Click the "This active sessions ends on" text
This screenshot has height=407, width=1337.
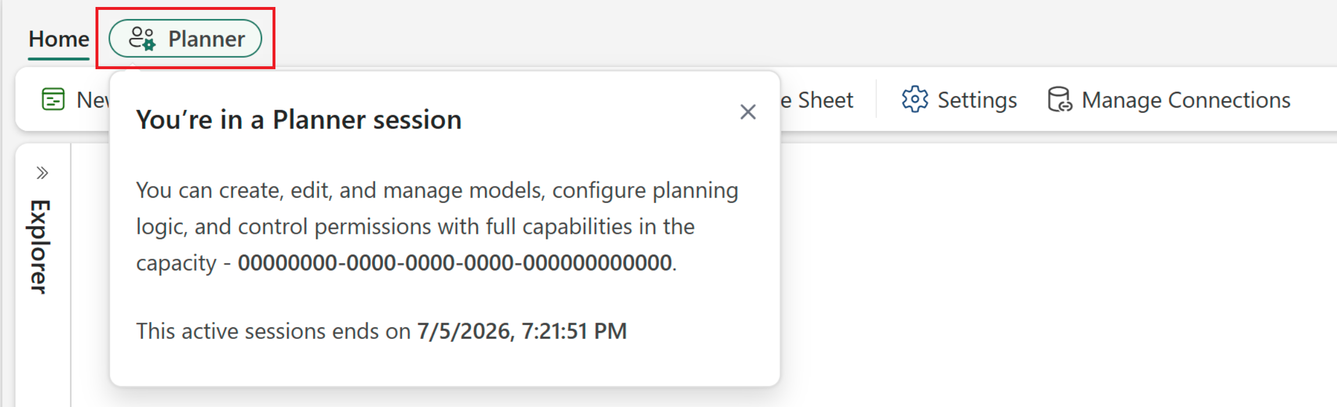click(273, 331)
